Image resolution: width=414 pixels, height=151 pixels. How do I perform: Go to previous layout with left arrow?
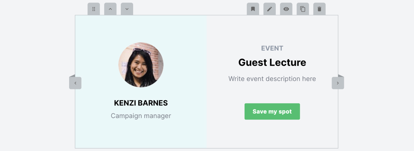pyautogui.click(x=75, y=83)
